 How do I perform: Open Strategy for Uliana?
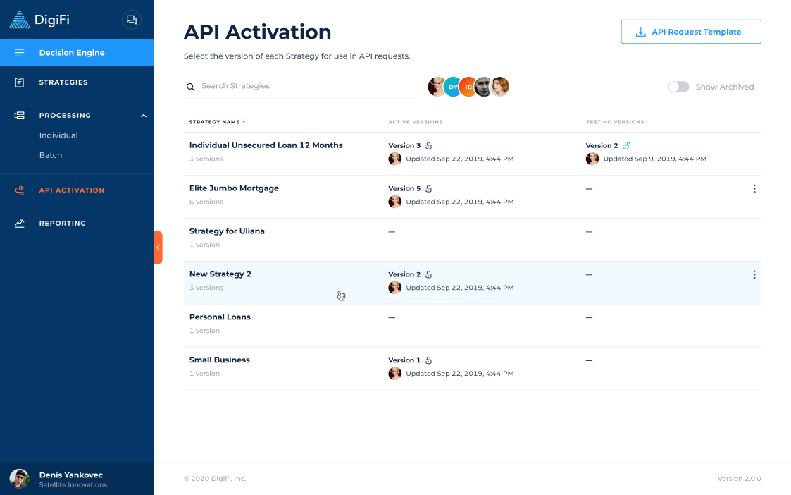227,231
